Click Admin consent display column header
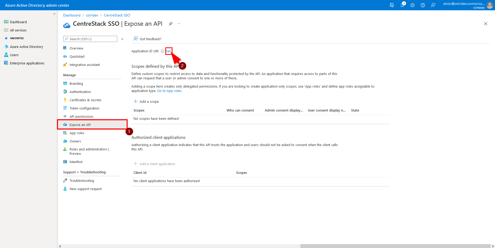The image size is (495, 248). coord(284,110)
